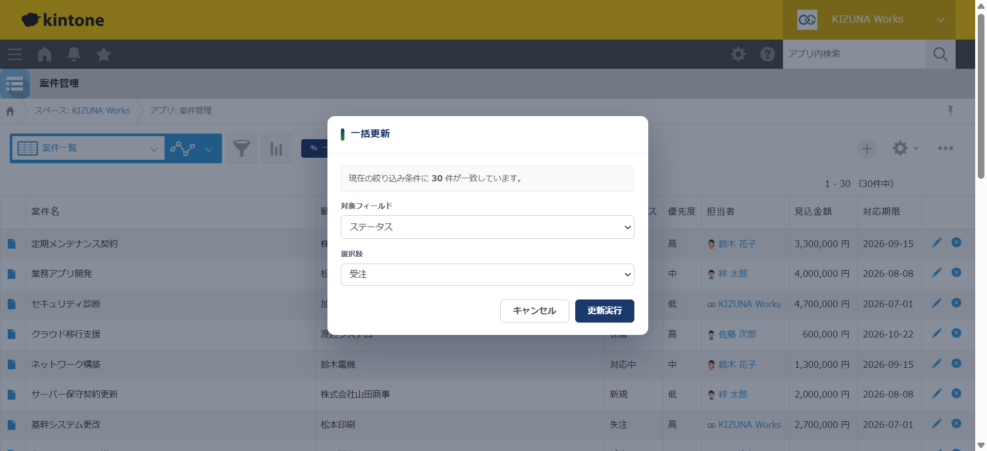Open the filter funnel icon
Viewport: 987px width, 451px height.
(242, 148)
